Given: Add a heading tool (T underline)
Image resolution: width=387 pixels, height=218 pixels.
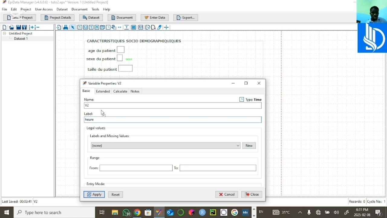Looking at the screenshot, I should pyautogui.click(x=127, y=27).
